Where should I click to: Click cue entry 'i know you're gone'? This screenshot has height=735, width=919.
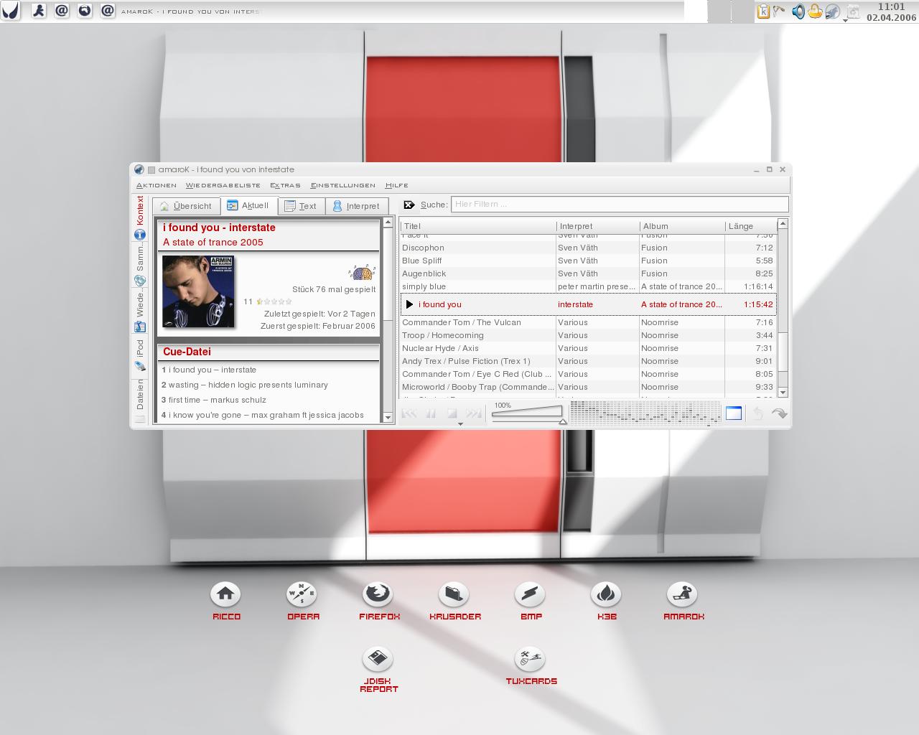coord(262,416)
